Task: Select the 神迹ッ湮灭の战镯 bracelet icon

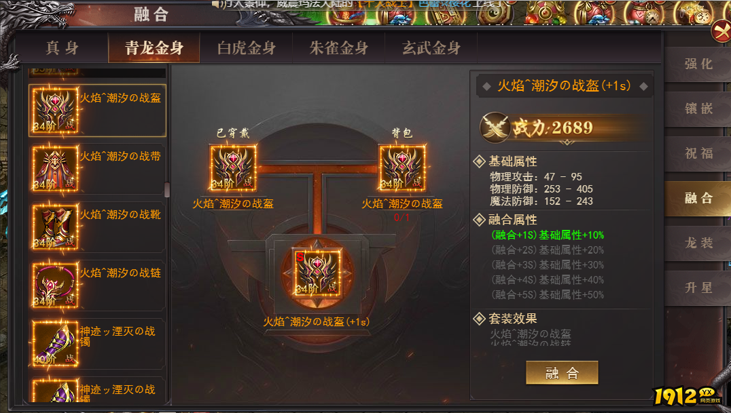Action: coord(54,343)
